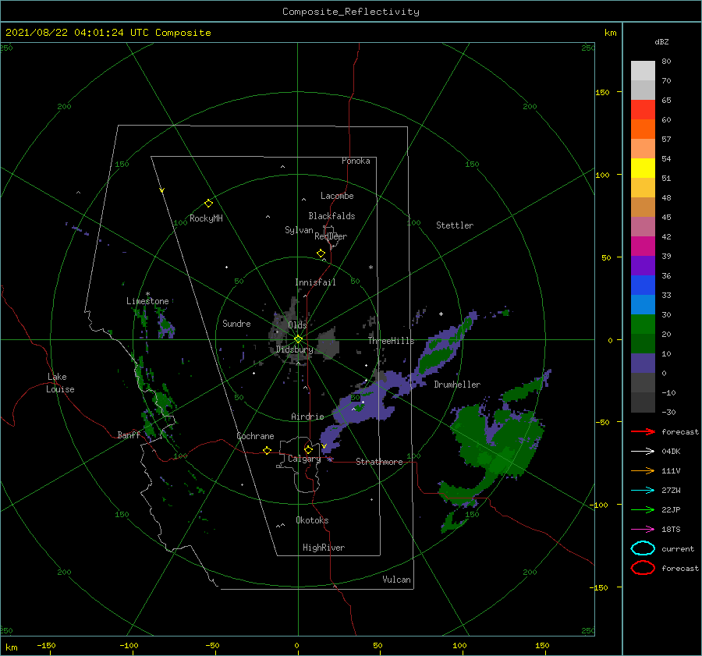
Task: Click the Okotoks town label
Action: (x=312, y=520)
